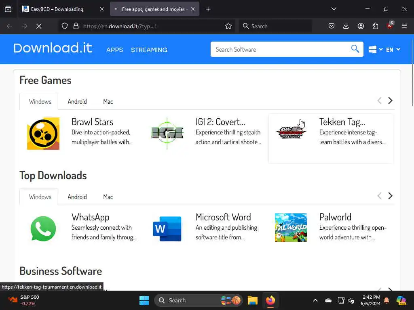Close the EasyBCD – Downloading tab

102,9
